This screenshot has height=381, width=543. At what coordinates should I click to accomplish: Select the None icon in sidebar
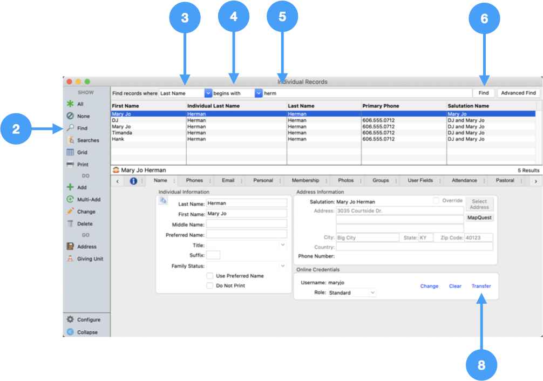(x=70, y=116)
